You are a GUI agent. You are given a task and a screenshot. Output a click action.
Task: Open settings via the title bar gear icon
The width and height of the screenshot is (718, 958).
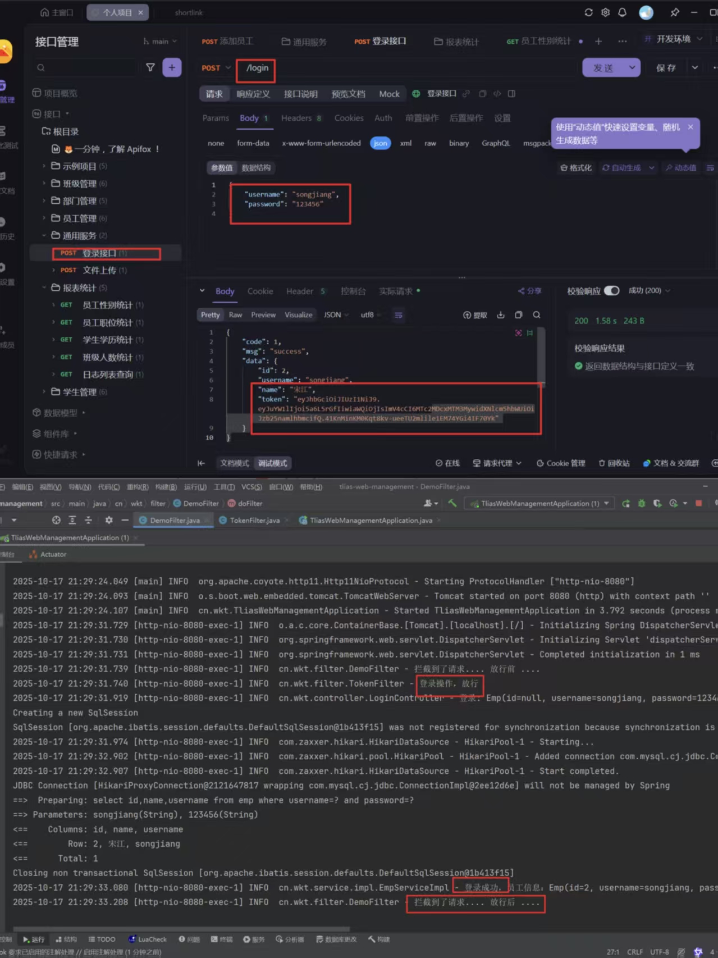coord(605,12)
